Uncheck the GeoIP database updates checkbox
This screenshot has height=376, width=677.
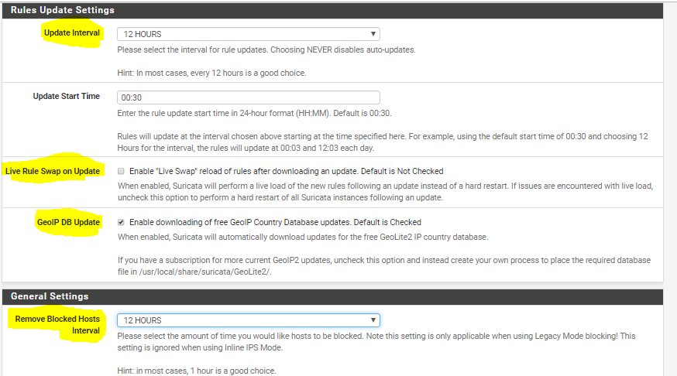point(121,222)
